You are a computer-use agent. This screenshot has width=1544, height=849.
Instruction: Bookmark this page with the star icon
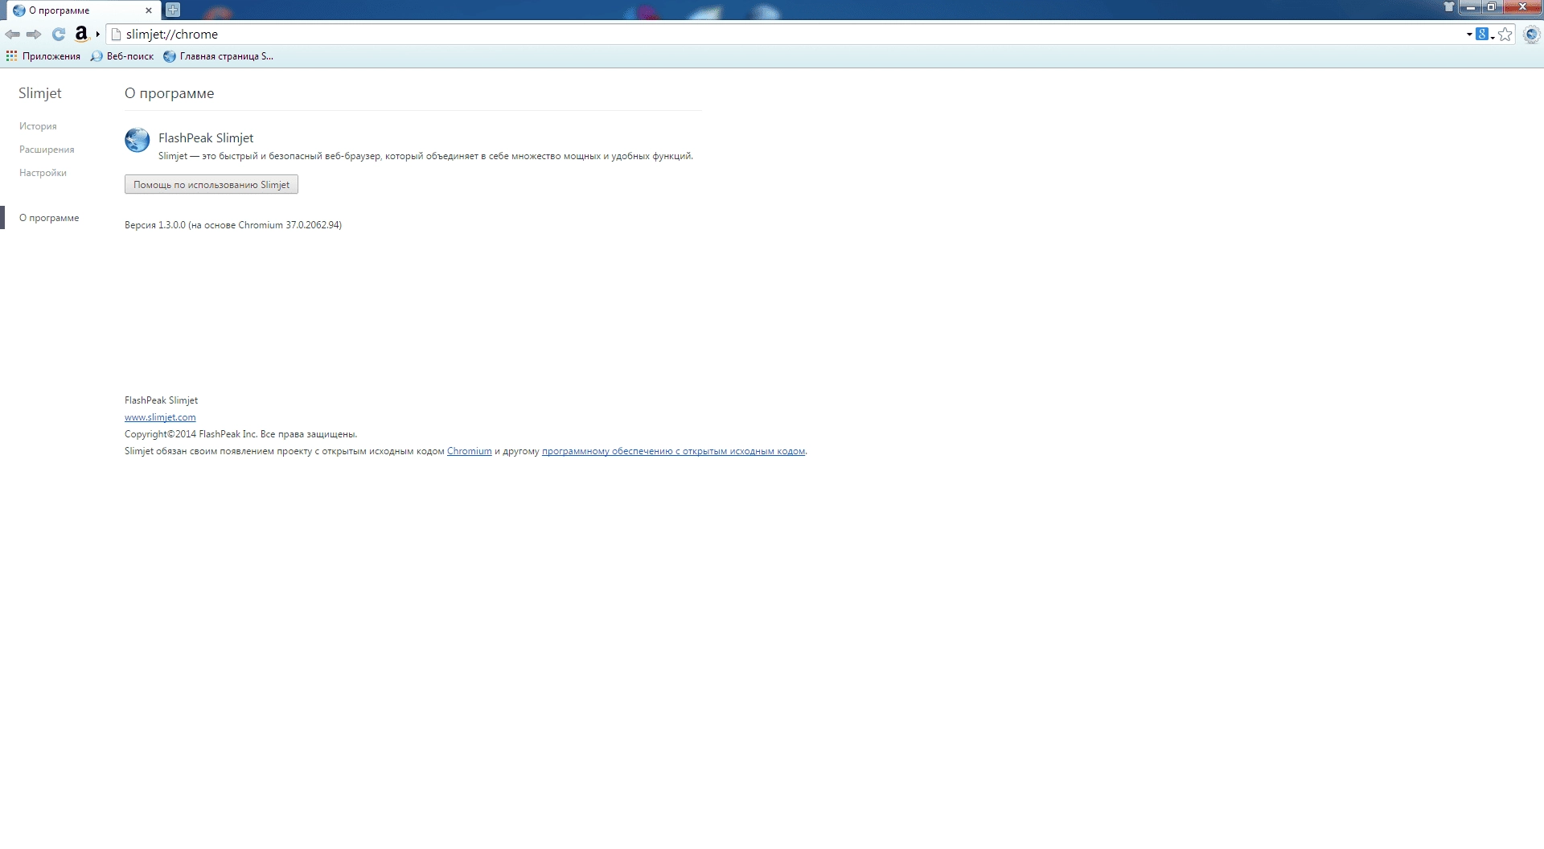pos(1505,35)
